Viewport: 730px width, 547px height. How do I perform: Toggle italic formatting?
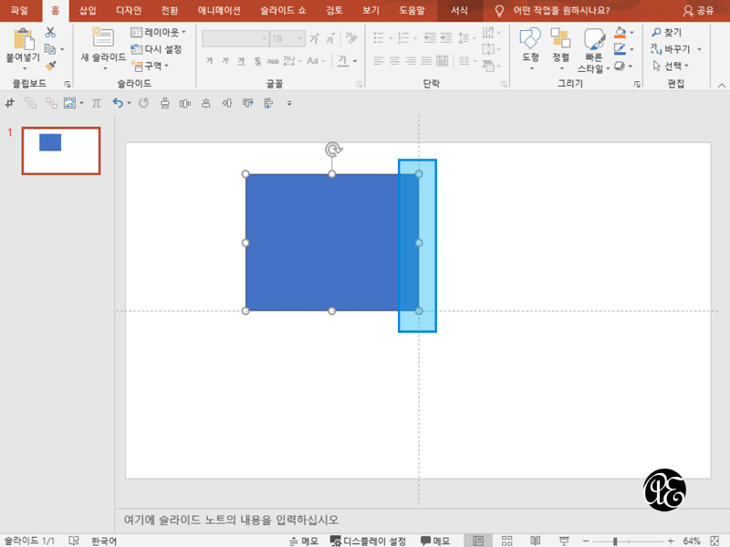tap(225, 60)
